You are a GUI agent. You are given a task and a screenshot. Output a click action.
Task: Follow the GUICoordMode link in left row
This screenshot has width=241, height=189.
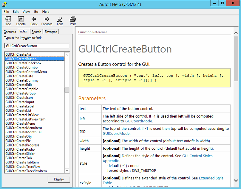click(139, 121)
